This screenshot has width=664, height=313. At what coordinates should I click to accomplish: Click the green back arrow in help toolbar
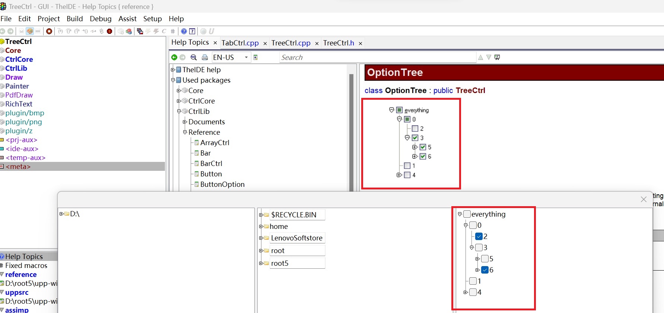[x=174, y=57]
